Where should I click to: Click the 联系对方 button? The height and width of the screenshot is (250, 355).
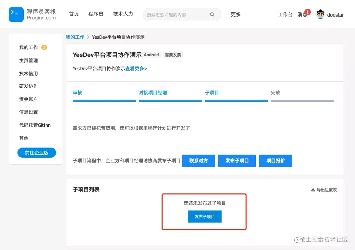click(198, 160)
